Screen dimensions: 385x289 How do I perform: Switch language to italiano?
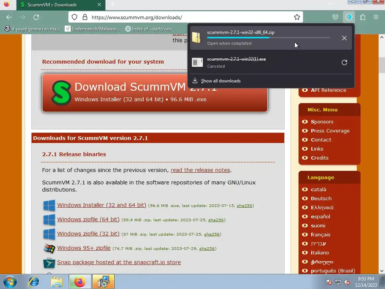coord(320,252)
